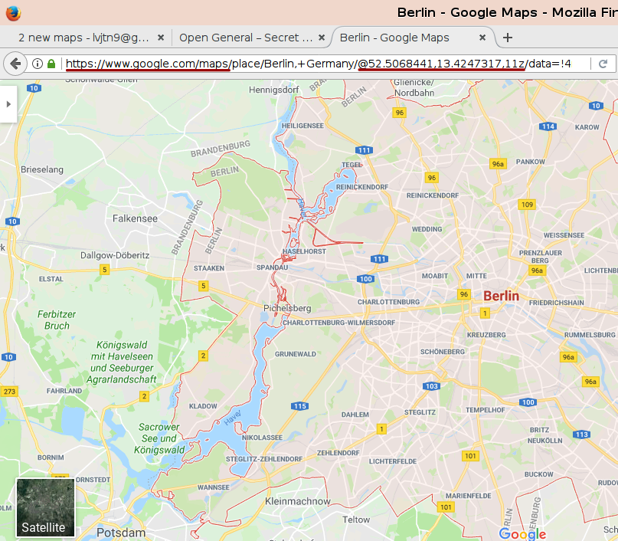Click the 'GRUNEWALD' label on map
This screenshot has height=541, width=618.
coord(295,354)
